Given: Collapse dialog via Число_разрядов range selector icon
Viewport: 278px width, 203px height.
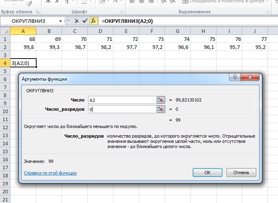Looking at the screenshot, I should click(x=161, y=109).
